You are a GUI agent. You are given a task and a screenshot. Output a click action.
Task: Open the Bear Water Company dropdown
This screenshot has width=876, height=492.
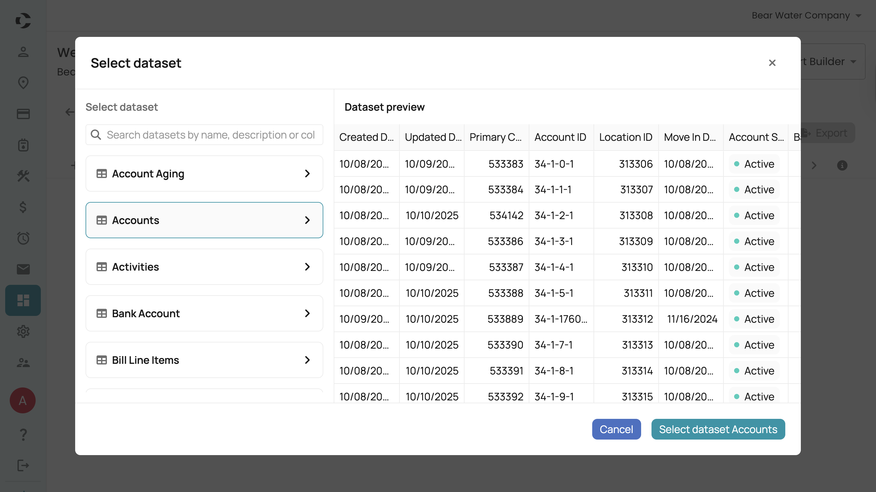[x=807, y=15]
